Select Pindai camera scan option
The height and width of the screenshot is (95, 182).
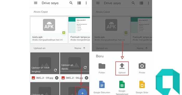(x=142, y=68)
